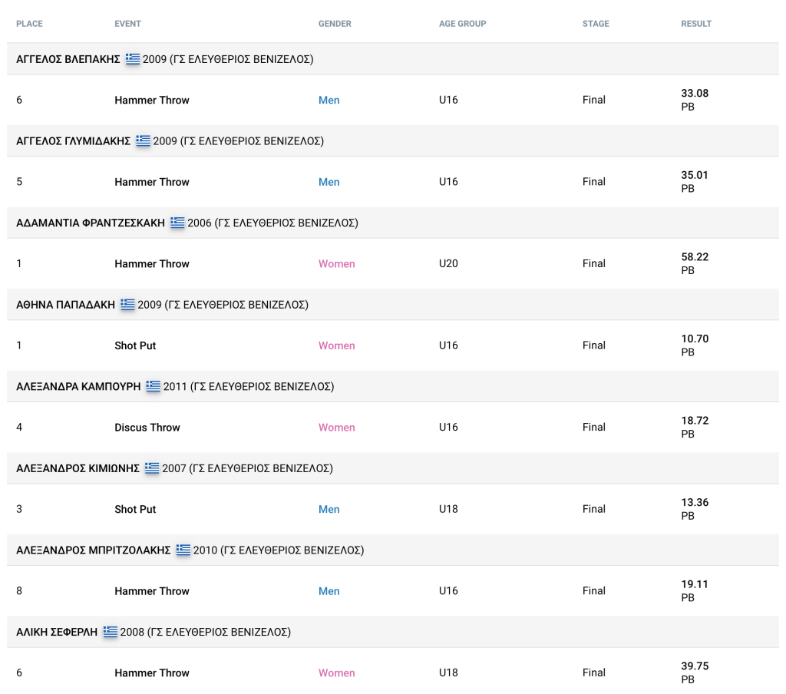The height and width of the screenshot is (694, 786).
Task: Open Hammer Throw event with 58.22 result
Action: [151, 264]
